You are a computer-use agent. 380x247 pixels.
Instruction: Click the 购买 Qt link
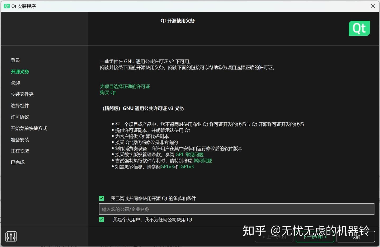pos(108,92)
